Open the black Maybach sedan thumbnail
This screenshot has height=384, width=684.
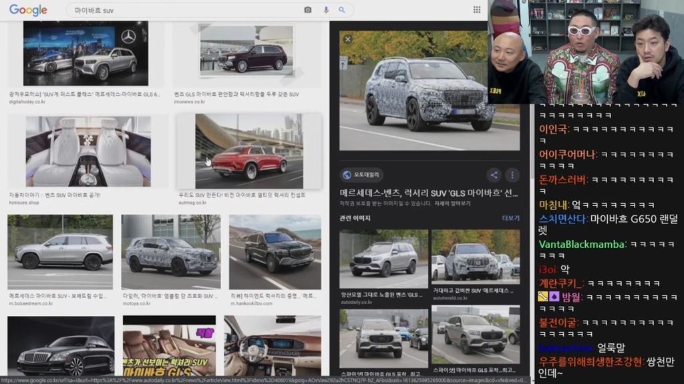[x=61, y=346]
